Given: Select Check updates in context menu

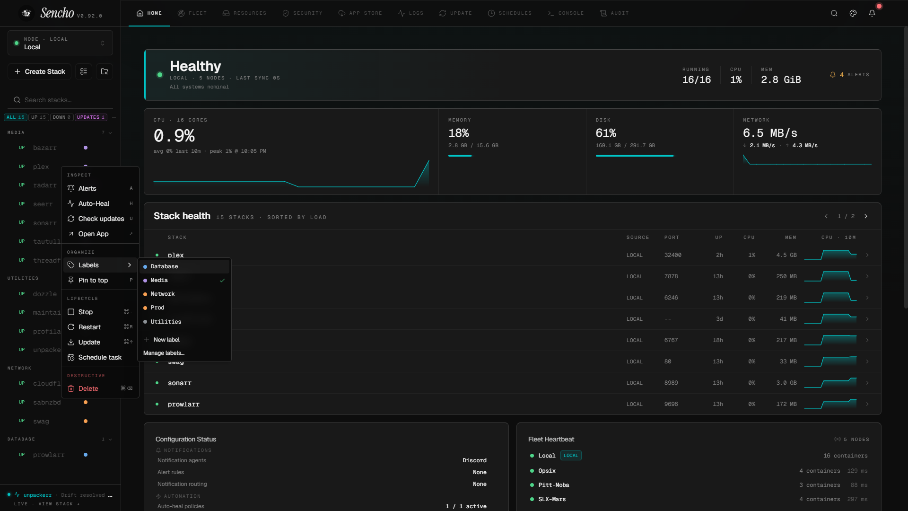Looking at the screenshot, I should [100, 219].
